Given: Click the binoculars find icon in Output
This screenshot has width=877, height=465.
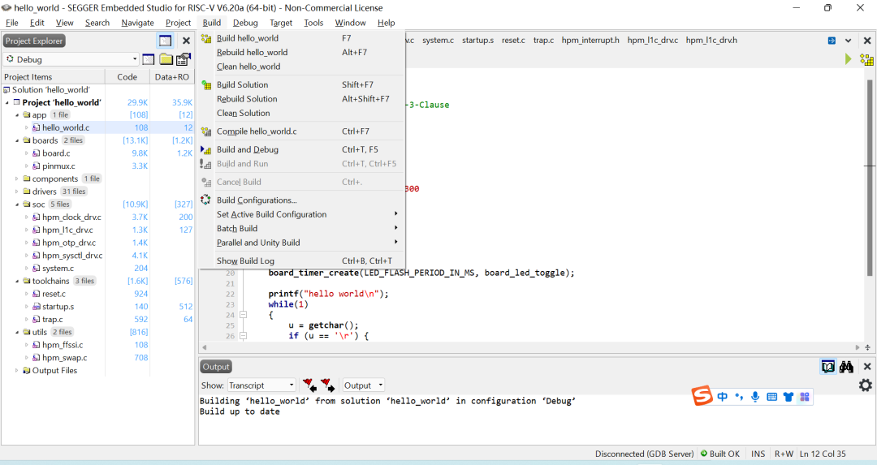Looking at the screenshot, I should coord(846,367).
